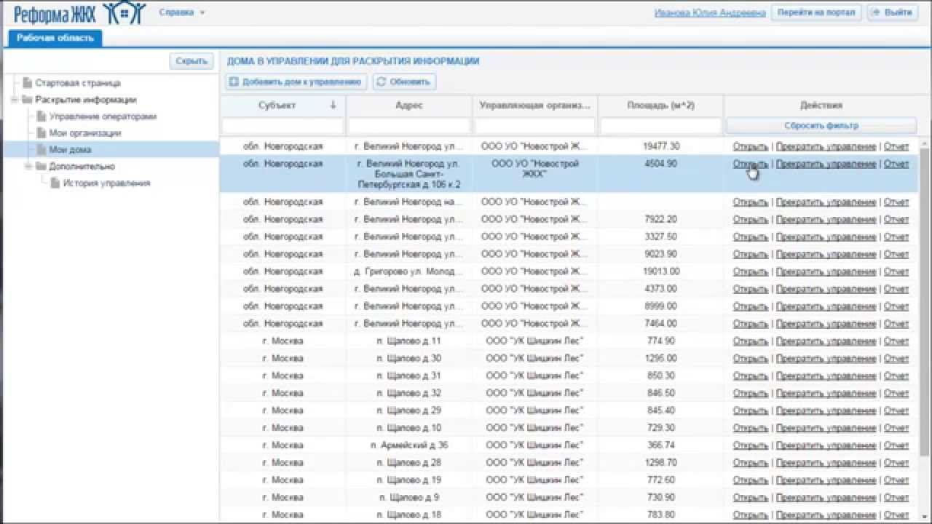
Task: Click the Скрыть sidebar button
Action: (x=192, y=62)
